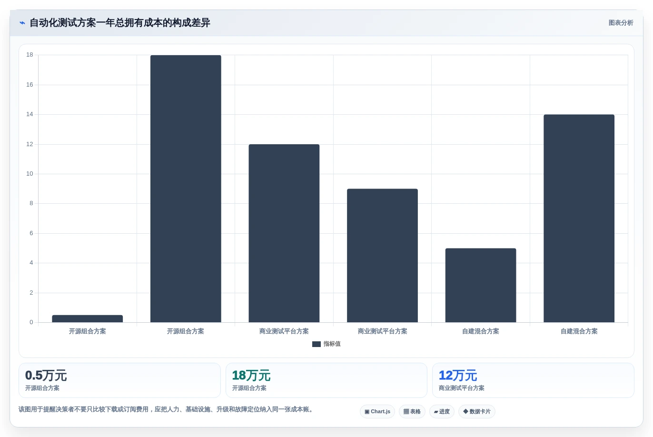Viewport: 653px width, 437px height.
Task: Click the description text beginning 该图用于提醒决策者
Action: (167, 409)
